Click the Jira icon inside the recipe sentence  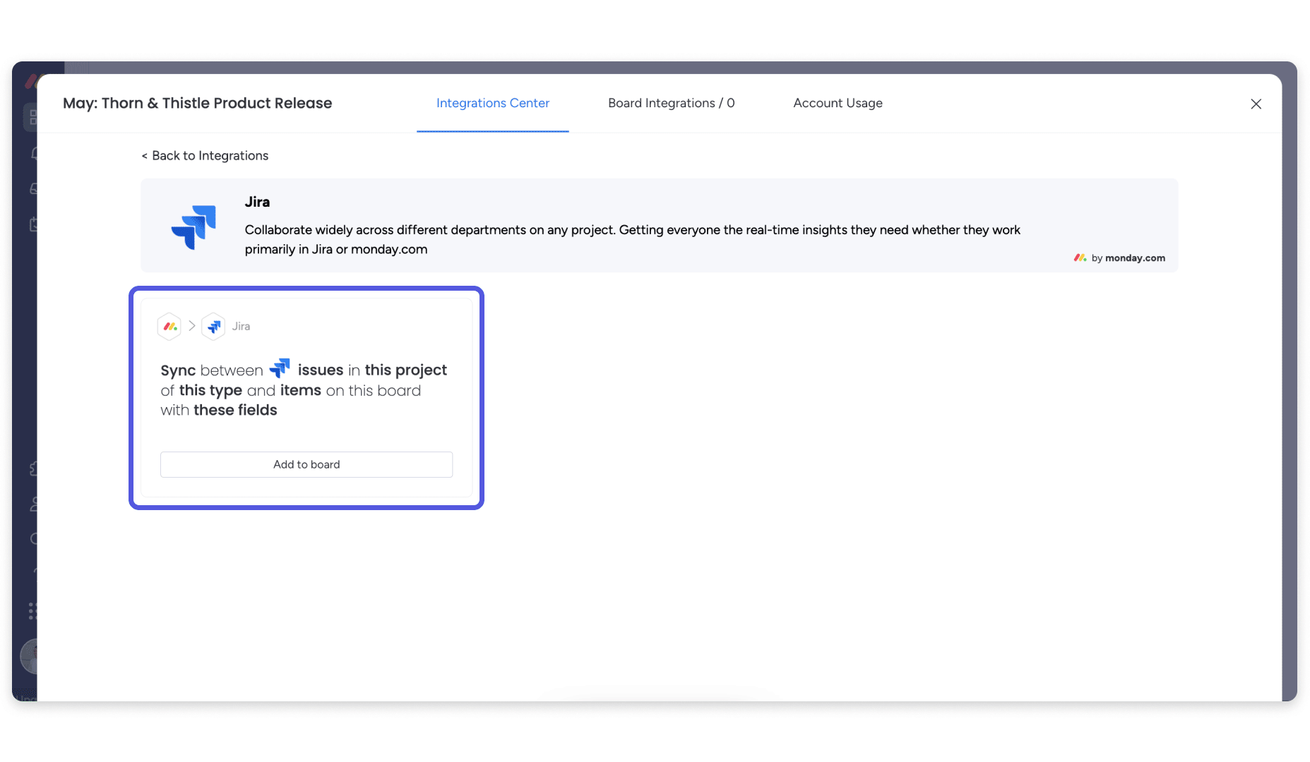[280, 368]
